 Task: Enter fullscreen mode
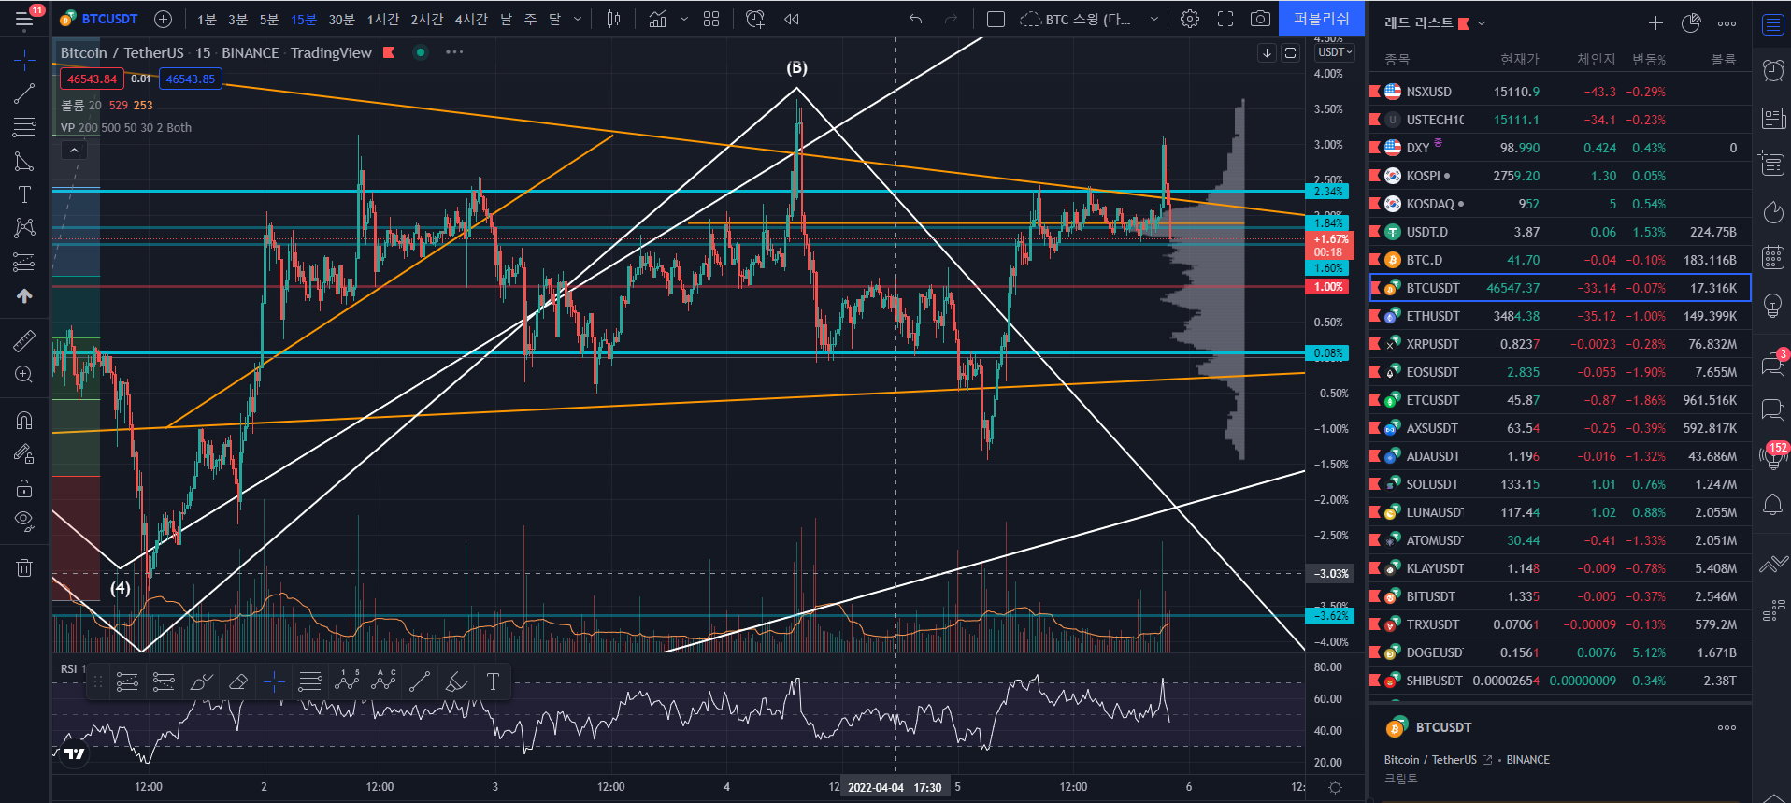click(x=1225, y=19)
